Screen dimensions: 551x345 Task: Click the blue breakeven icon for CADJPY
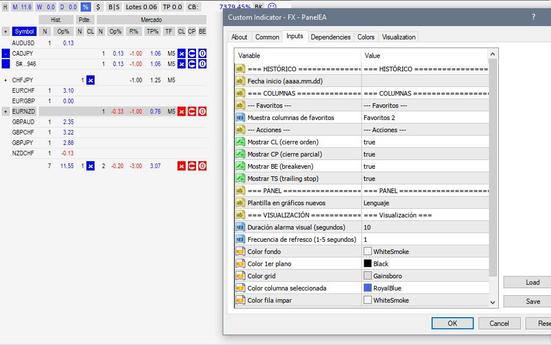(202, 53)
